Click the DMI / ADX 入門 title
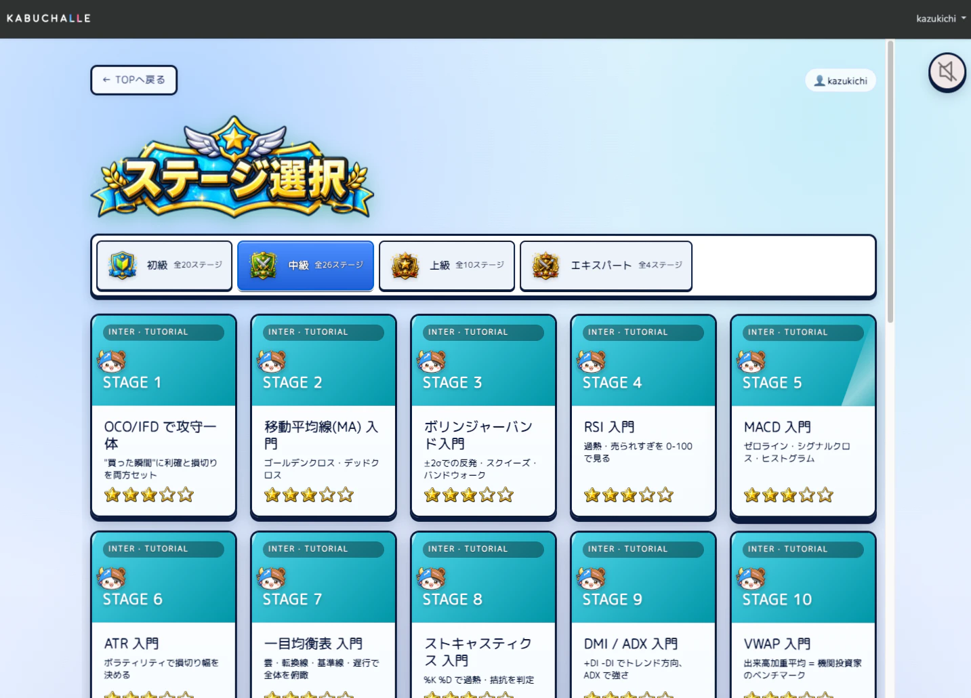This screenshot has width=971, height=698. coord(631,644)
